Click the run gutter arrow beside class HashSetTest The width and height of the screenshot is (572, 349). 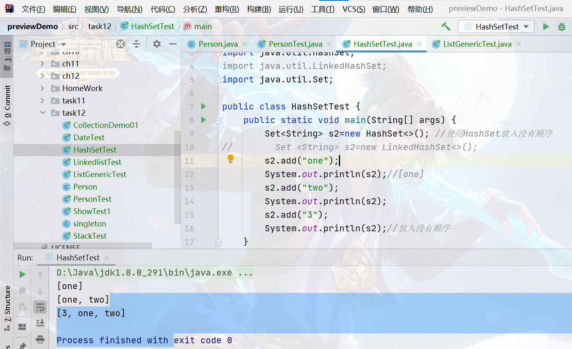pos(204,107)
